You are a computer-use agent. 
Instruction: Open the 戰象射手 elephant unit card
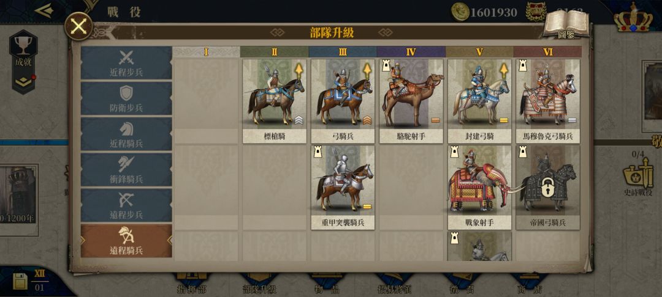(479, 188)
